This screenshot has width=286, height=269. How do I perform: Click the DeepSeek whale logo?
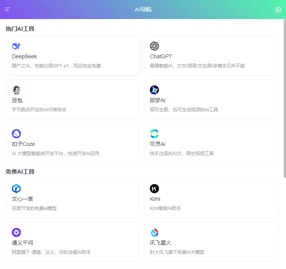16,46
